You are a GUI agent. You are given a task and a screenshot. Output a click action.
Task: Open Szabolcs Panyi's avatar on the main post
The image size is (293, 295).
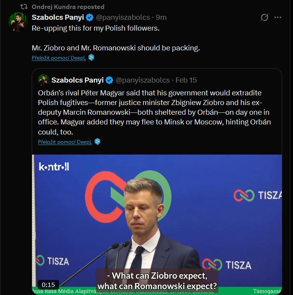tap(18, 22)
